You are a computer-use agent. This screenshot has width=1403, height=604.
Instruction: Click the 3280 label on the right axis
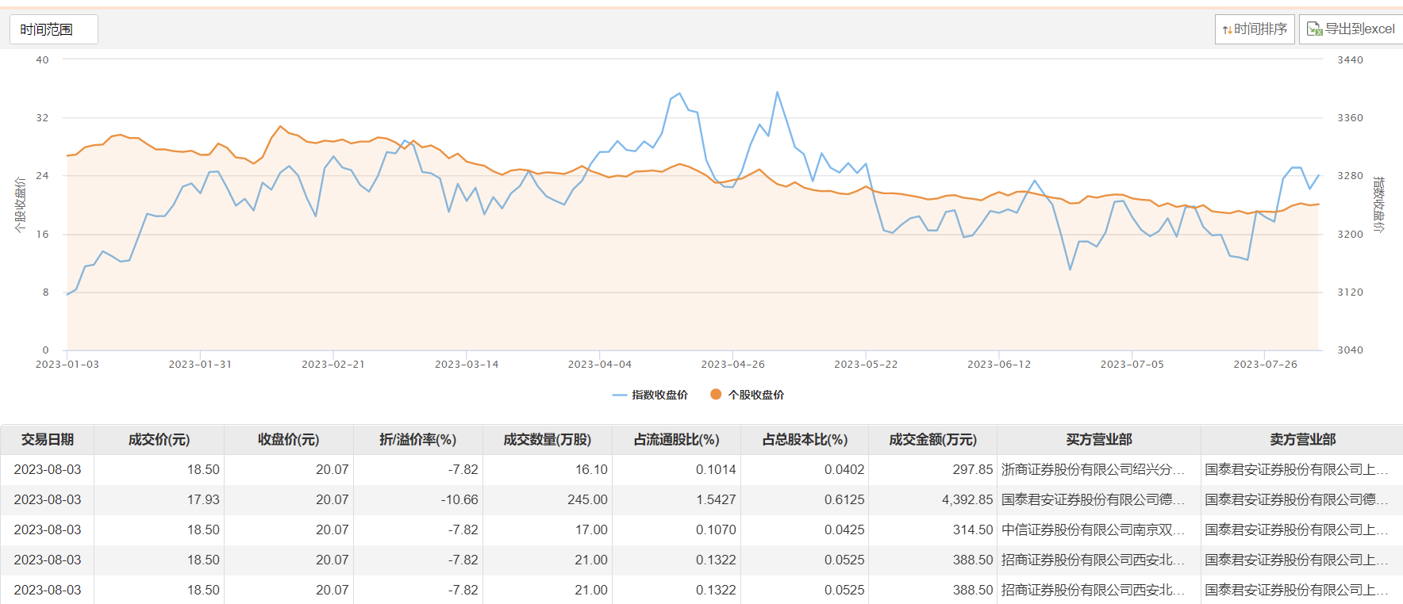tap(1351, 176)
